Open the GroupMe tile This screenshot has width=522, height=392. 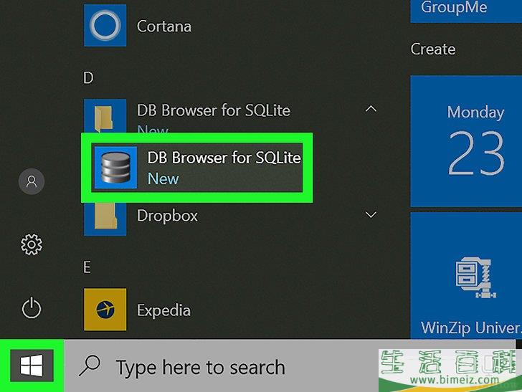[466, 11]
